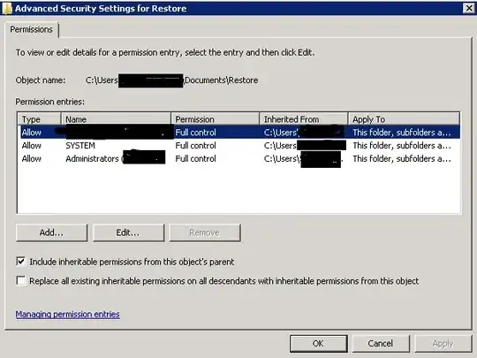This screenshot has height=358, width=477.
Task: Click the Apply To value in the selected row
Action: [x=402, y=133]
